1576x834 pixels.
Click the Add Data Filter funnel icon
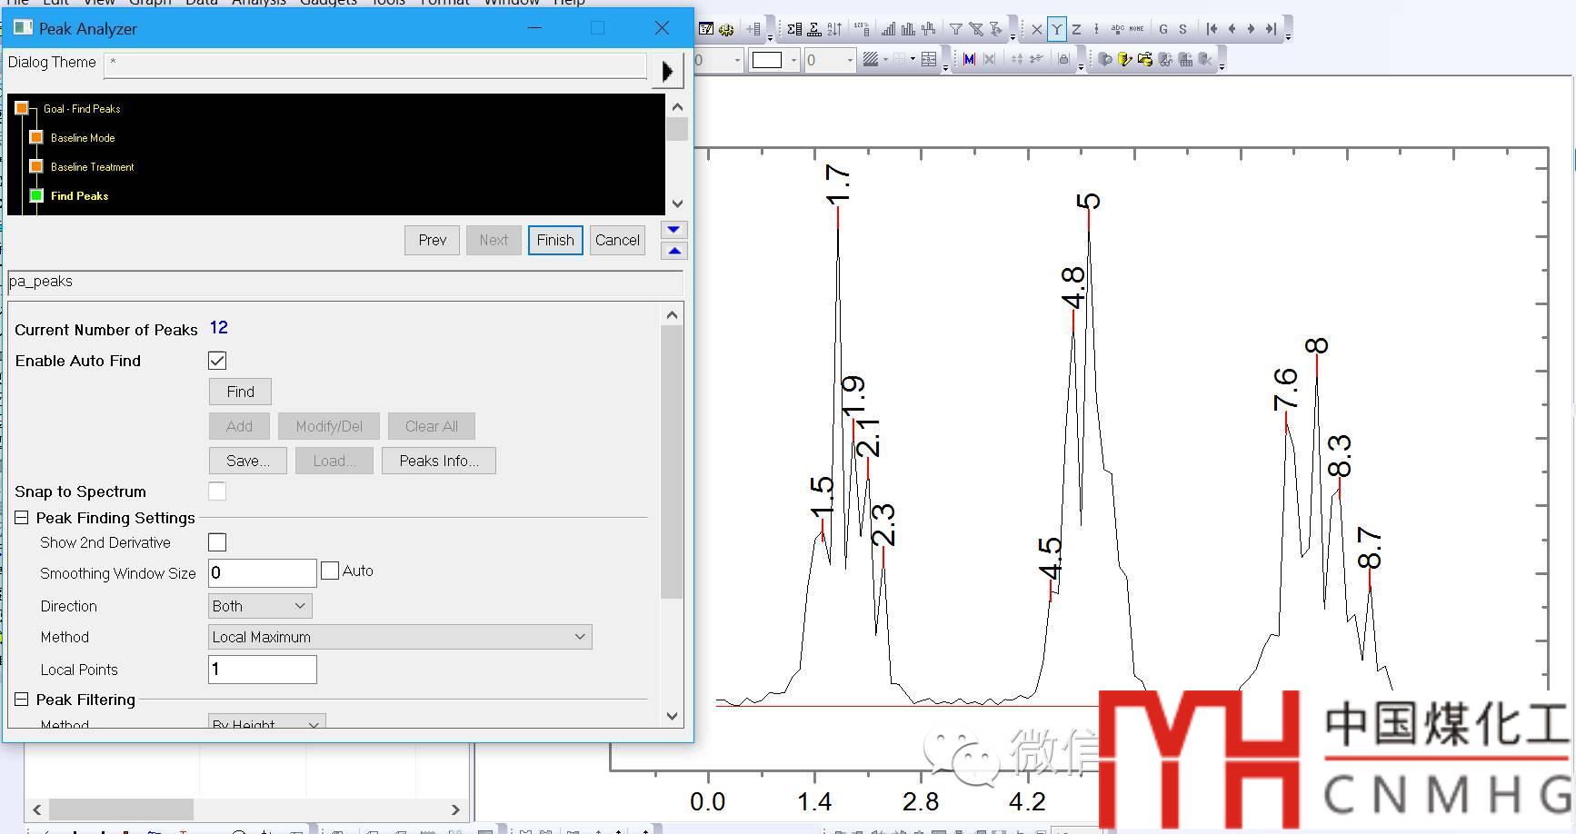coord(956,29)
